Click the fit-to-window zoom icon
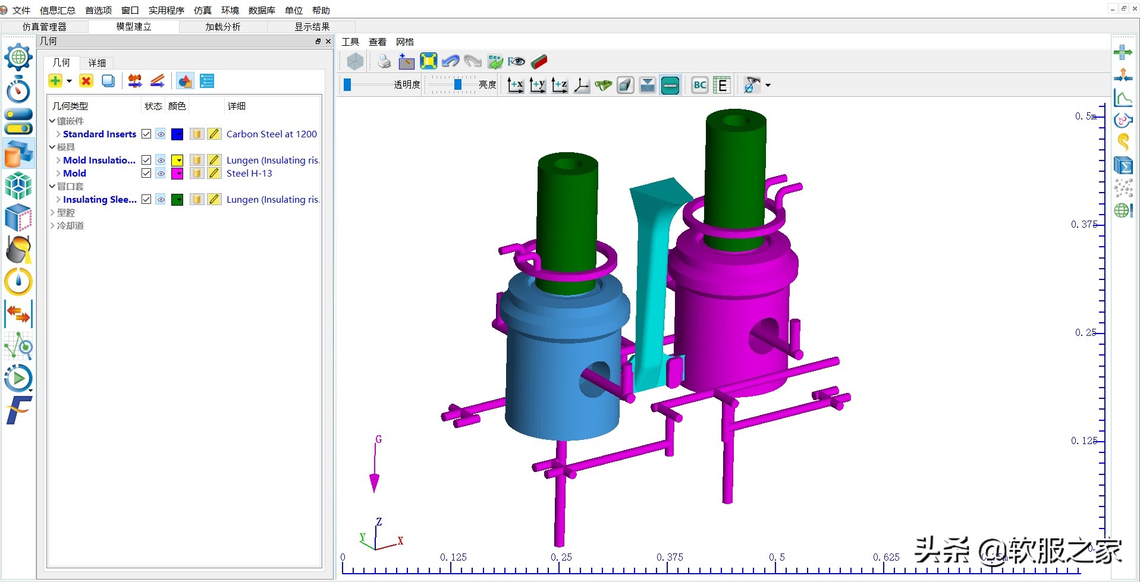Viewport: 1140px width, 582px height. coord(428,61)
